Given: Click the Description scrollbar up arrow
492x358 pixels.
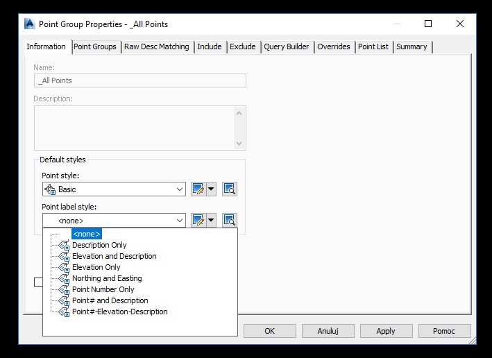Looking at the screenshot, I should pos(239,113).
